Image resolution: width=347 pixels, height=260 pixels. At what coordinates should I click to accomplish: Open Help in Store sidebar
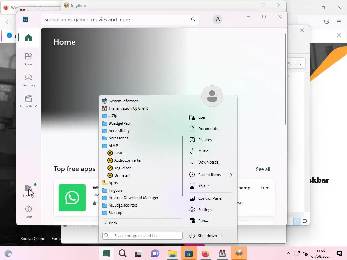(28, 212)
